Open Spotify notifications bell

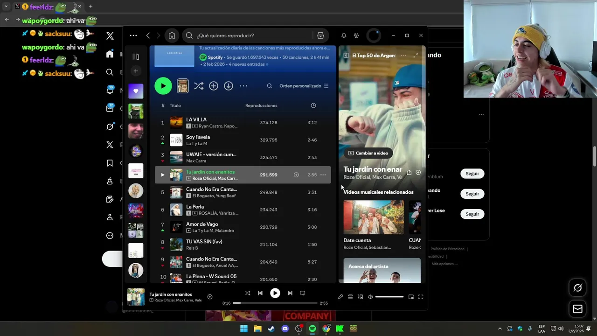[344, 35]
